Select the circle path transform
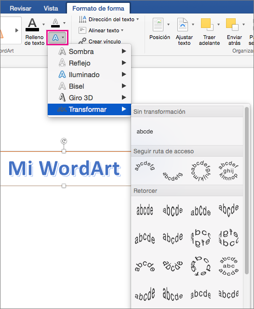Image resolution: width=254 pixels, height=309 pixels. pos(201,171)
